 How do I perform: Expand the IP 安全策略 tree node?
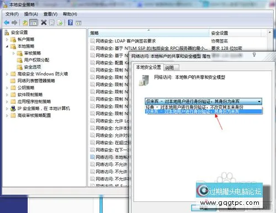(x=7, y=109)
